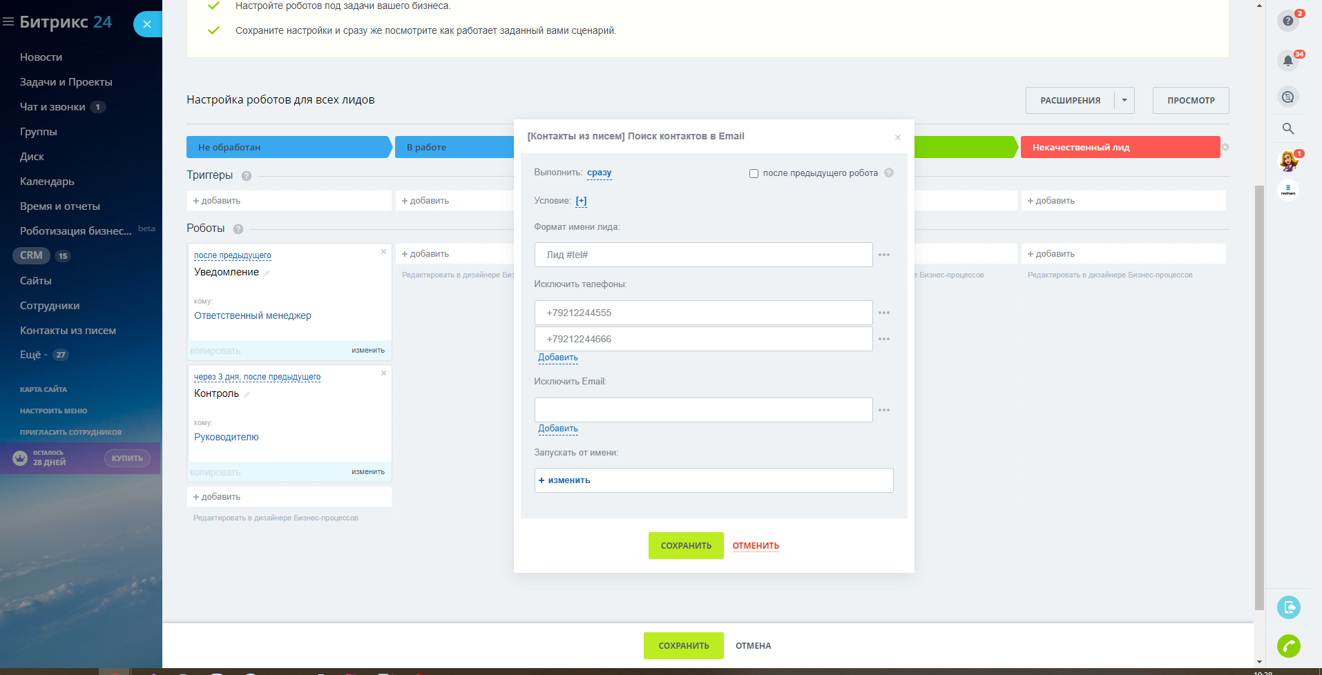Click the lead name format field 'Лид #tel#'
This screenshot has width=1322, height=675.
click(703, 255)
